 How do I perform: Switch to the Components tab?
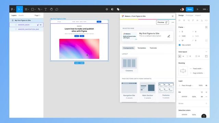pyautogui.click(x=128, y=48)
